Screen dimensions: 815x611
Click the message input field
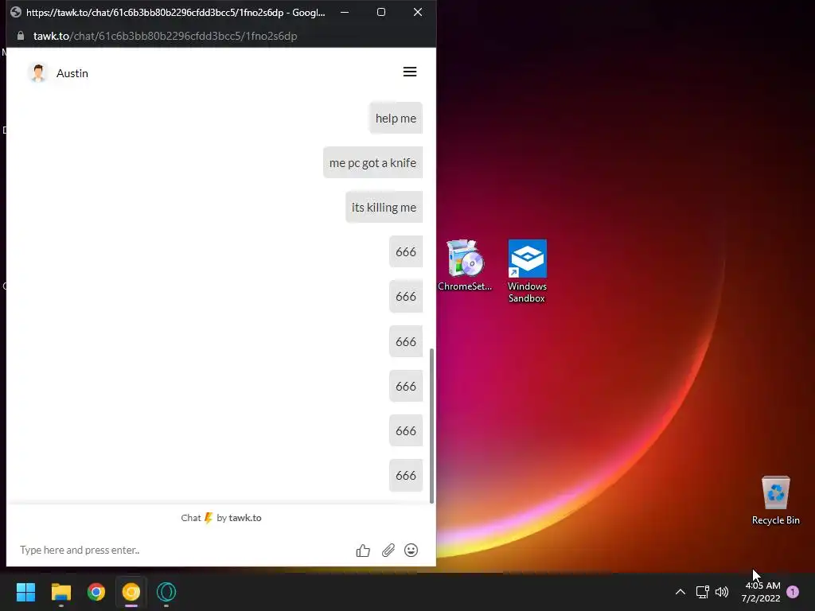[182, 550]
